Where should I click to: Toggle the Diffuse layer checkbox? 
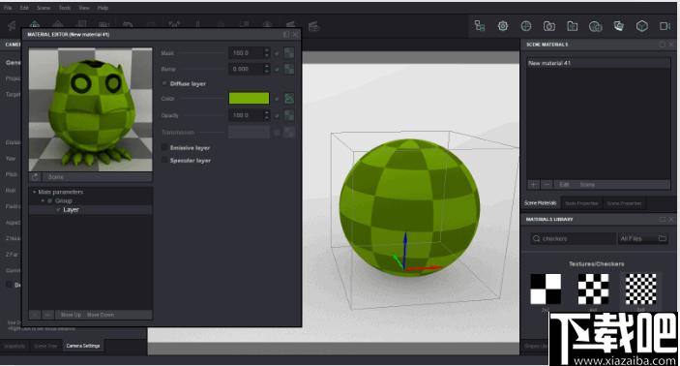click(x=164, y=83)
